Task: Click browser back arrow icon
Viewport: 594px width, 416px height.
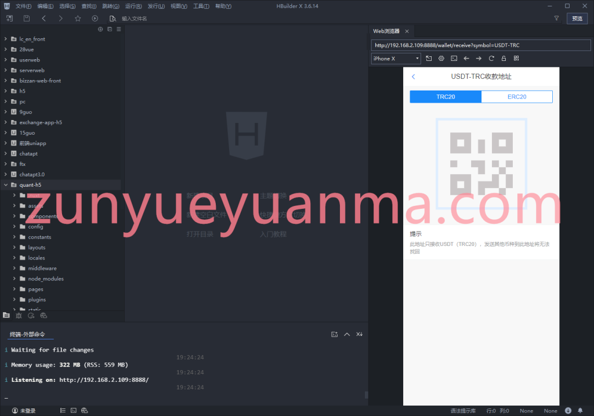Action: [x=466, y=59]
